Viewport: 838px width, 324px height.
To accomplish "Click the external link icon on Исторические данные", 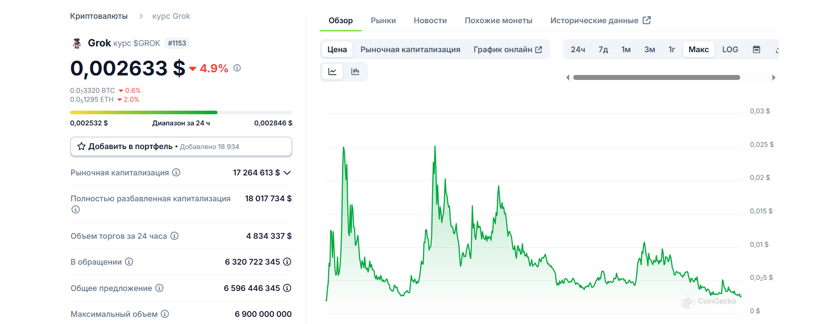I will pyautogui.click(x=647, y=20).
